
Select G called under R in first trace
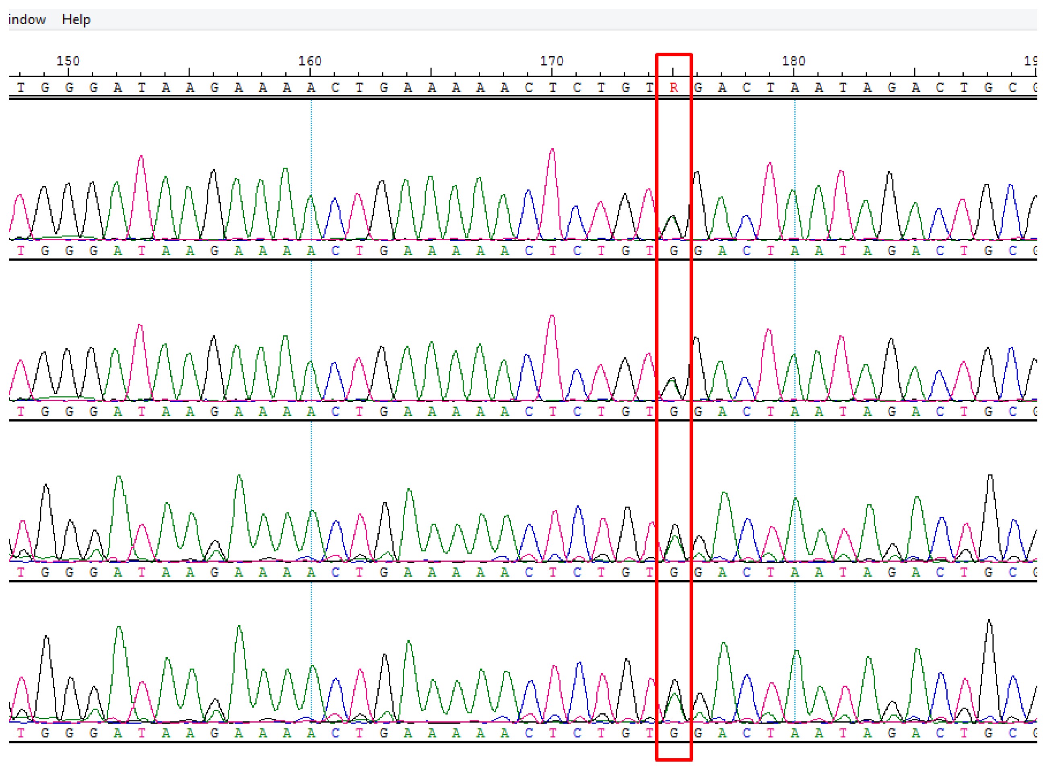(x=674, y=251)
